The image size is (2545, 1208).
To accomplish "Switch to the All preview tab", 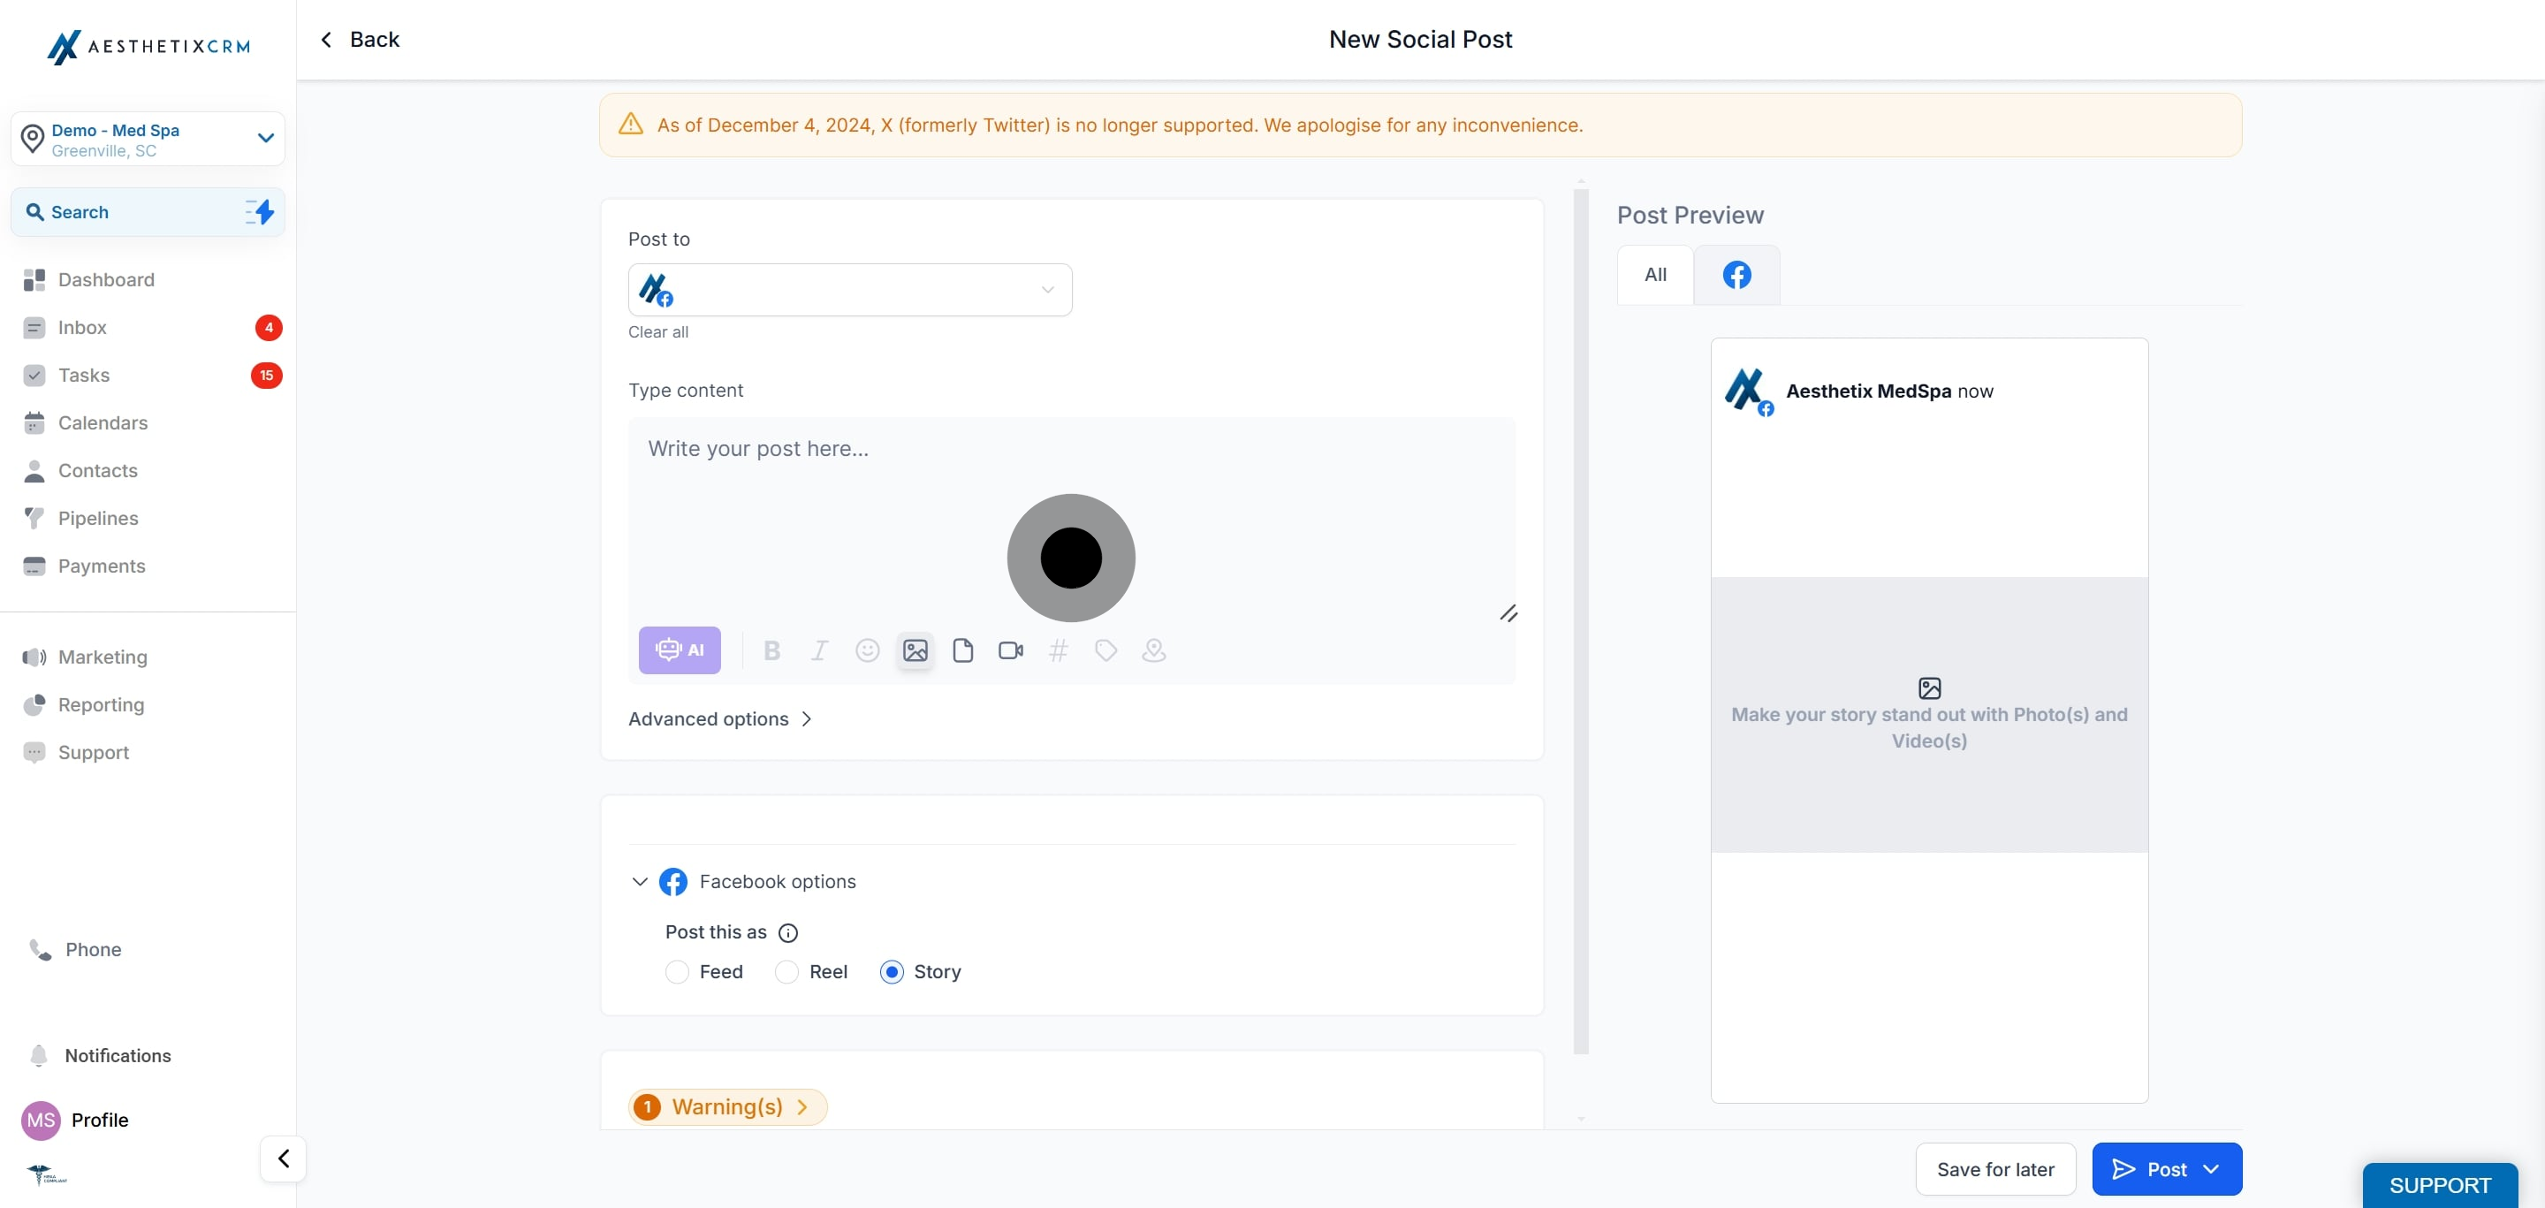I will (x=1655, y=275).
